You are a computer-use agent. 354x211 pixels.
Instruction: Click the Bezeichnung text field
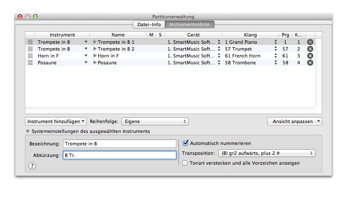pyautogui.click(x=119, y=143)
